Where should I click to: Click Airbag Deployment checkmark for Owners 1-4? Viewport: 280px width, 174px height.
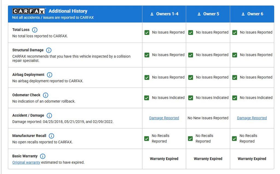(x=147, y=77)
